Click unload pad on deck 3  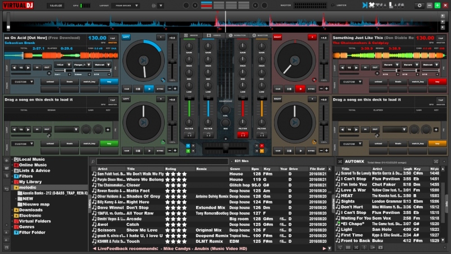[50, 144]
